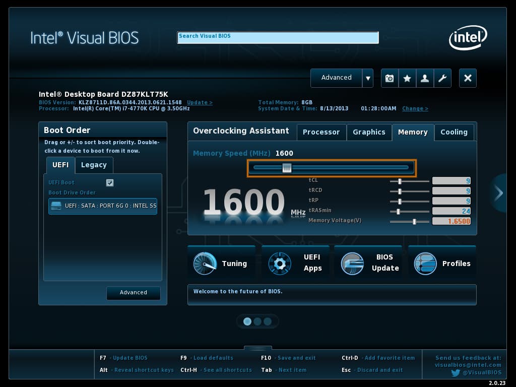516x387 pixels.
Task: Switch to the Graphics tab
Action: point(369,133)
